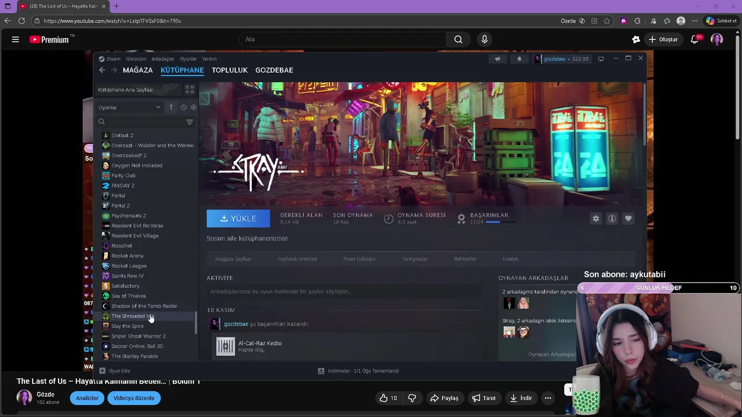Click Kütüphane Ana Sayfası button
This screenshot has width=742, height=417.
pyautogui.click(x=139, y=90)
